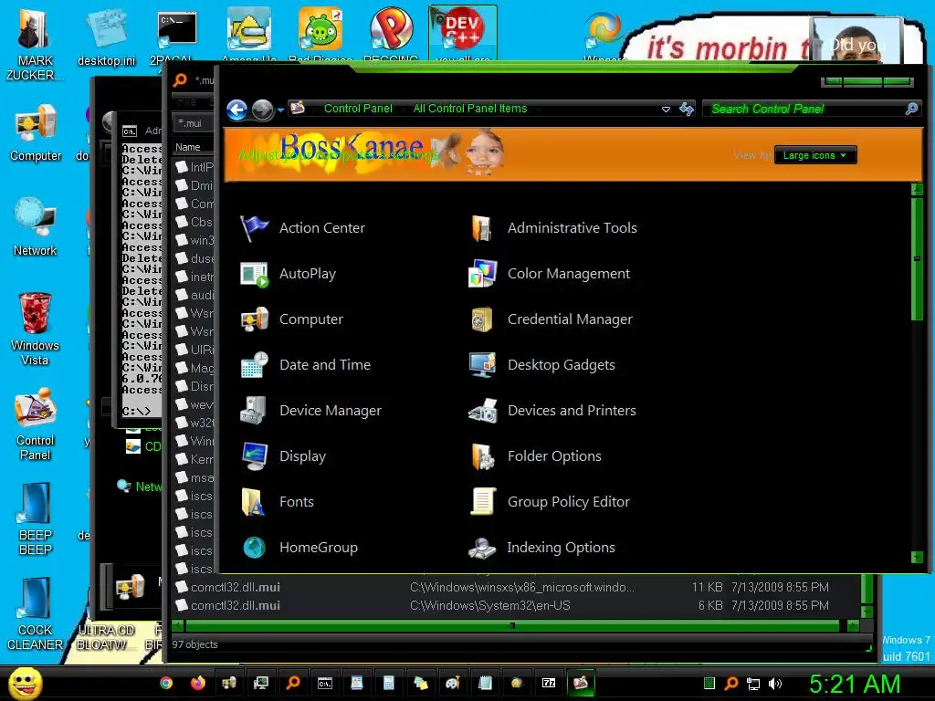The width and height of the screenshot is (935, 701).
Task: Focus the Search Control Panel field
Action: [805, 110]
